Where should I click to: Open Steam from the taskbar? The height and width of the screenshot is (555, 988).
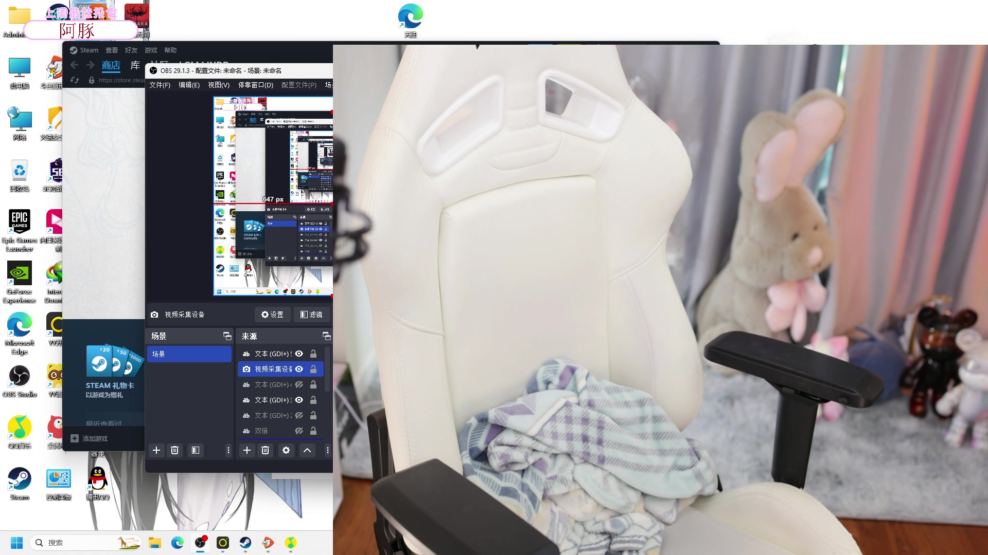(245, 543)
